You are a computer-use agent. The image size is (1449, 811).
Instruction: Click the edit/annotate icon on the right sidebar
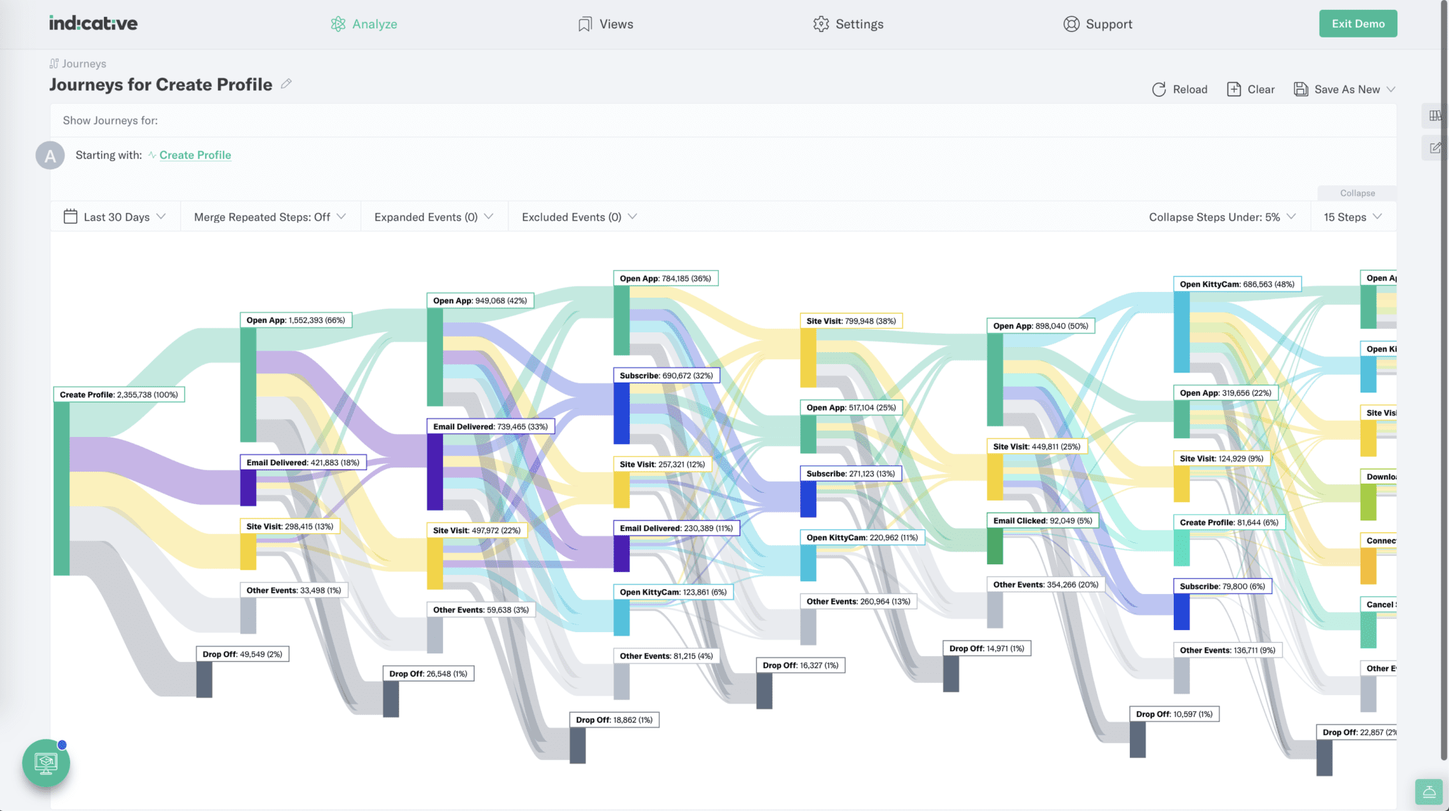pos(1436,147)
